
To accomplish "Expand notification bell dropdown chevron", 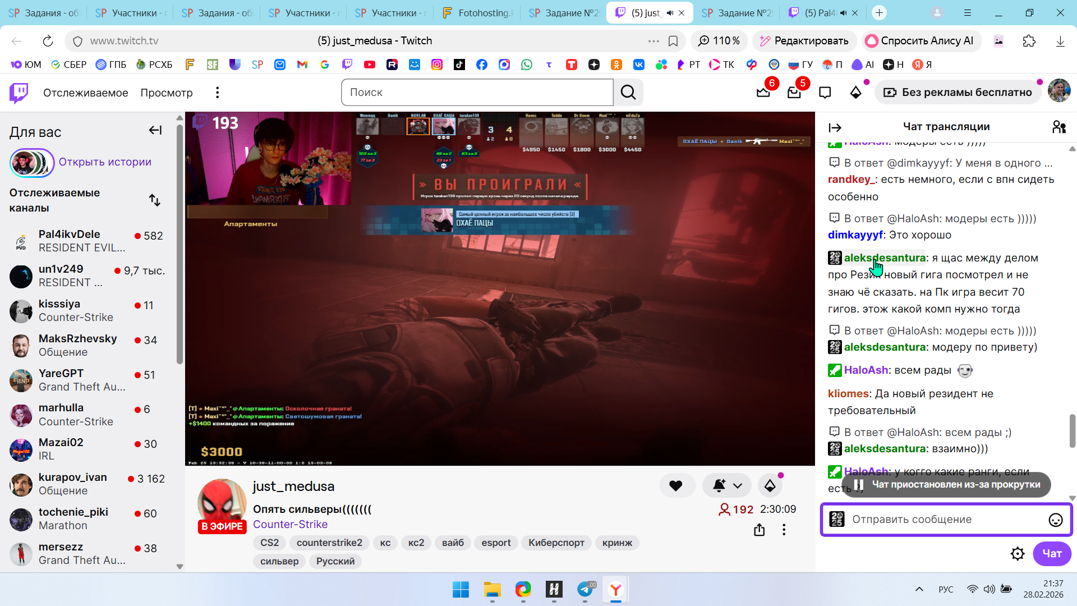I will [738, 486].
